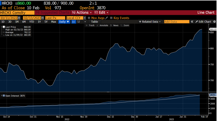Switch to the bar/candle chart icon
Image resolution: width=217 pixels, height=121 pixels.
click(x=78, y=22)
